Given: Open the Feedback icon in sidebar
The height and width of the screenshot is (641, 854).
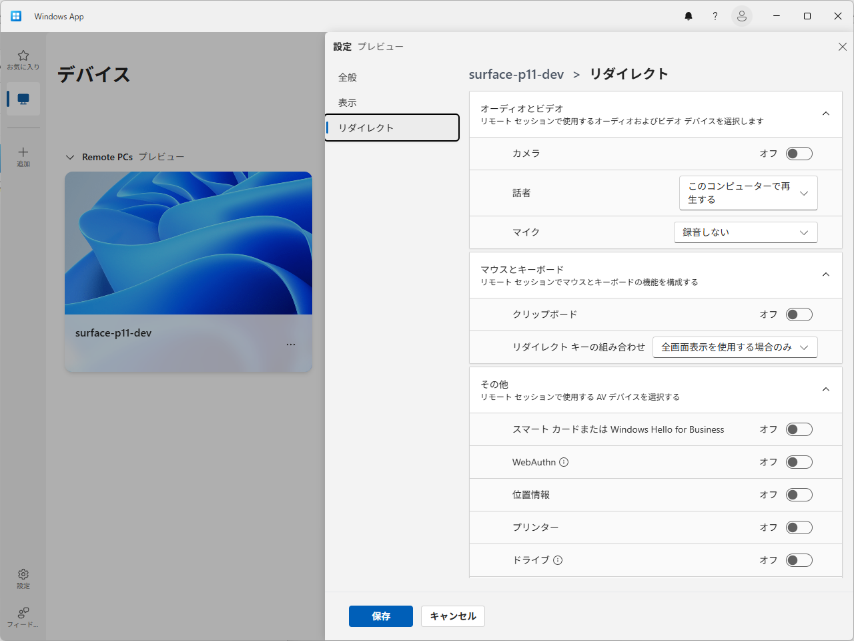Looking at the screenshot, I should [x=23, y=617].
